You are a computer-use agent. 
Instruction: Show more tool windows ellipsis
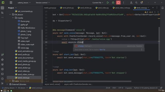tap(2, 17)
